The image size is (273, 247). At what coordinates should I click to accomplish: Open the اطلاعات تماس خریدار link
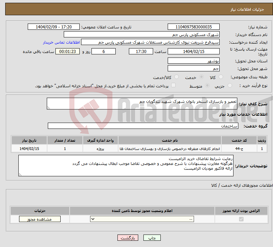click(x=61, y=42)
